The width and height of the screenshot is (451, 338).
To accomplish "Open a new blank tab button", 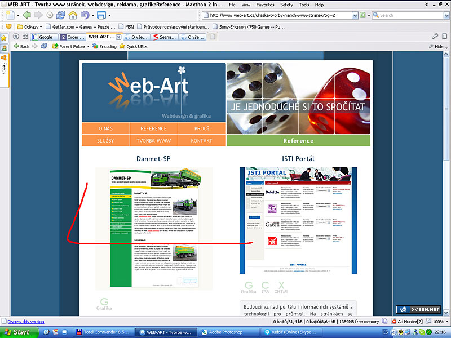I will [x=213, y=37].
